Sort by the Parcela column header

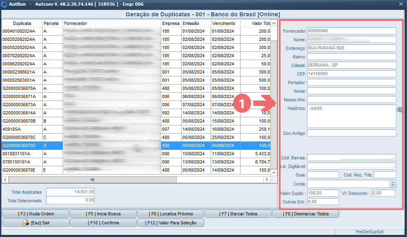coord(52,23)
